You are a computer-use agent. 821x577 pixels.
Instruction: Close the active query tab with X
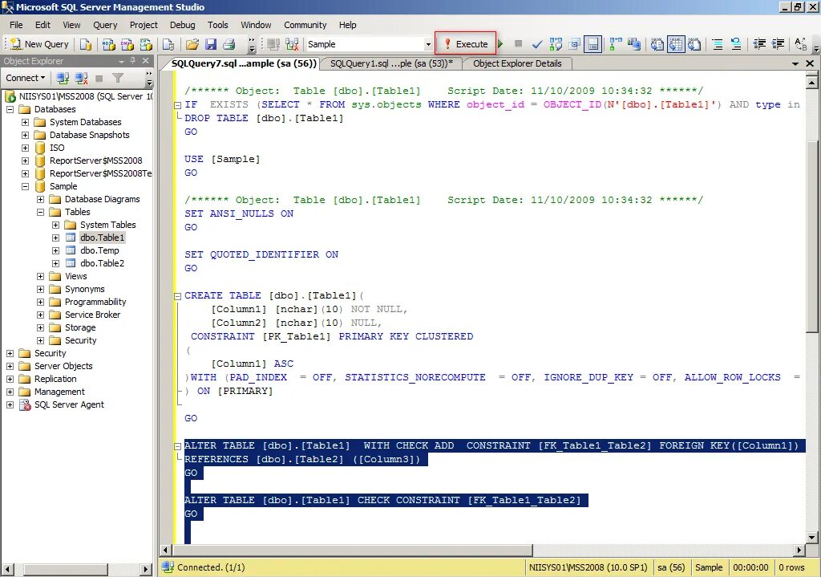[810, 63]
